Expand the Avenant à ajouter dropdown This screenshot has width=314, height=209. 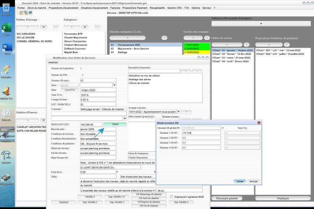point(178,112)
